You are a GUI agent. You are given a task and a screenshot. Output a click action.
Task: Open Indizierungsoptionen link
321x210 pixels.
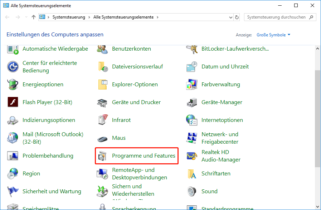[49, 120]
